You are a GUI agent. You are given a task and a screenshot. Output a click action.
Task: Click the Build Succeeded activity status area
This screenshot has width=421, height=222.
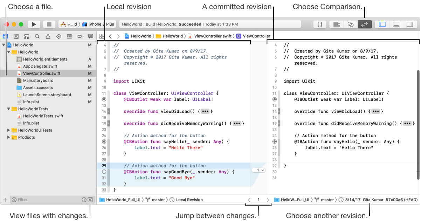tap(210, 24)
